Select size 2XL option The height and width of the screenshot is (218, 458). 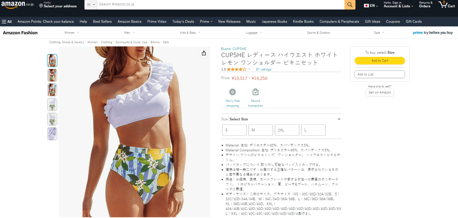pos(287,130)
